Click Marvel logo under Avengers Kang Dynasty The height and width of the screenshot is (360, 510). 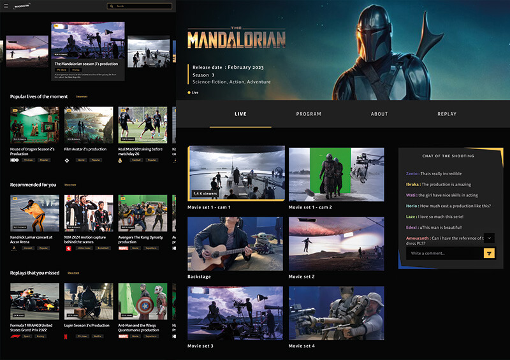coord(122,248)
